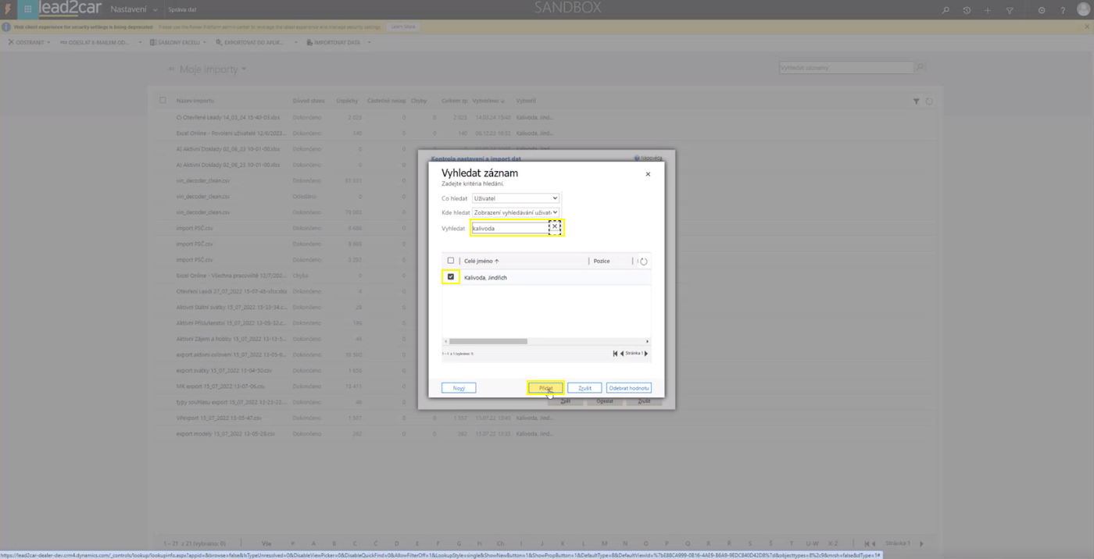Viewport: 1094px width, 559px height.
Task: Open the settings gear in top bar
Action: point(1042,10)
